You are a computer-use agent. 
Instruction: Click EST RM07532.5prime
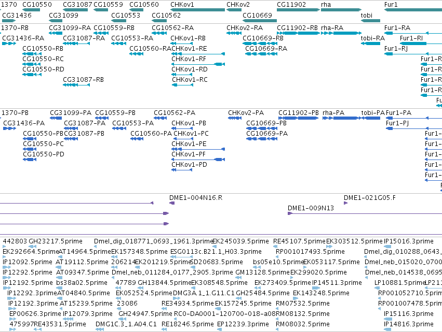click(x=303, y=304)
